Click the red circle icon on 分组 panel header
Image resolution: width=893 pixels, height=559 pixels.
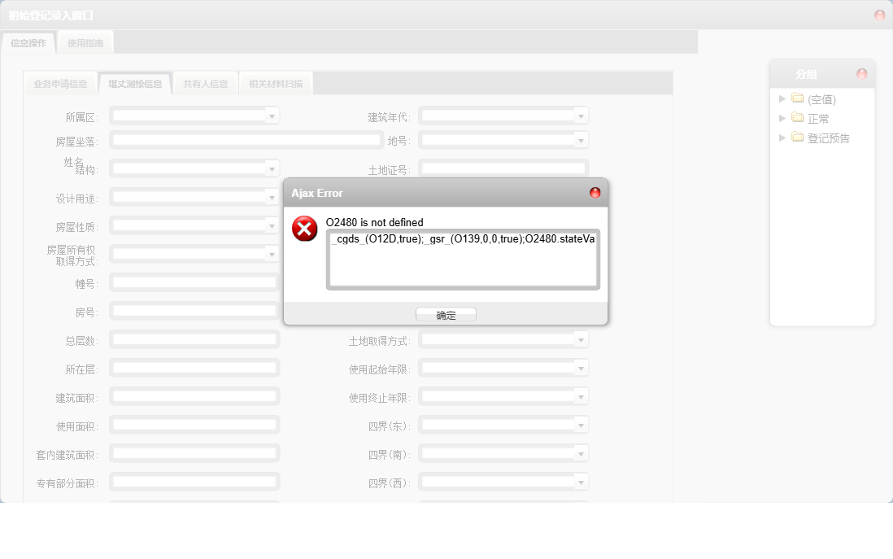tap(861, 72)
